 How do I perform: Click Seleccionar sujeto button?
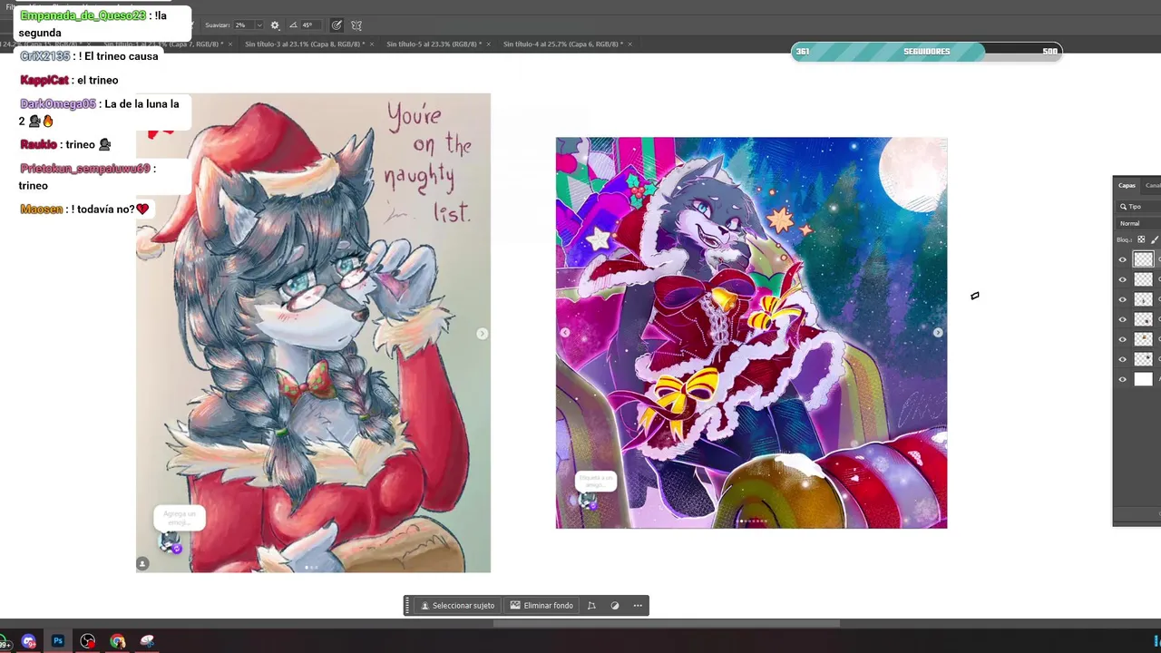pos(457,606)
